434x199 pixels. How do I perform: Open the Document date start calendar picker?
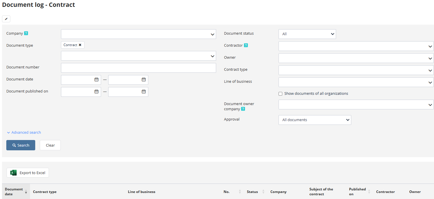pyautogui.click(x=96, y=80)
